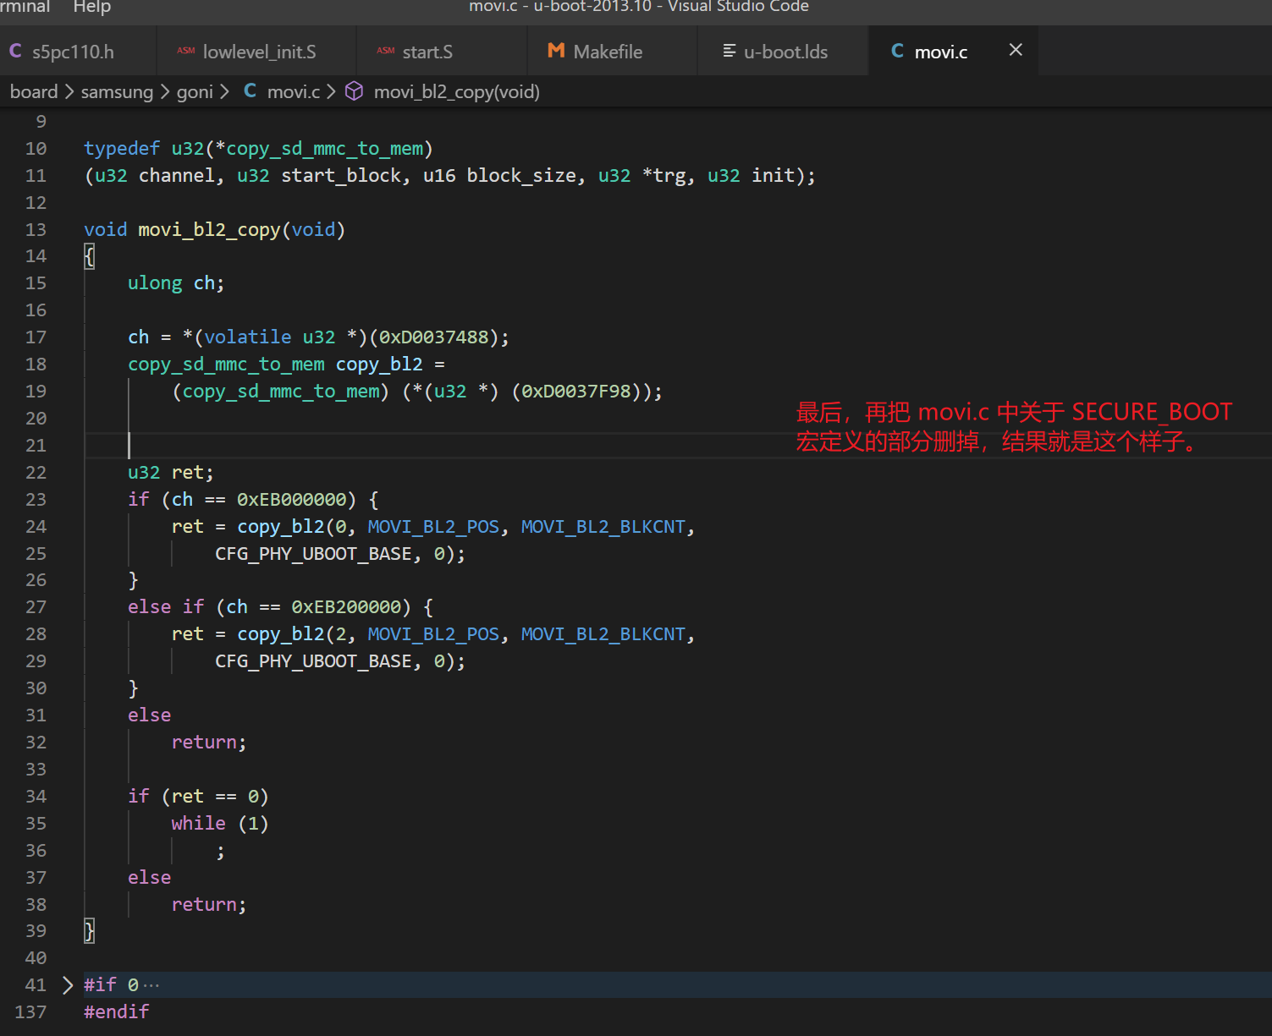
Task: Click the 'while (1)' statement
Action: point(220,823)
